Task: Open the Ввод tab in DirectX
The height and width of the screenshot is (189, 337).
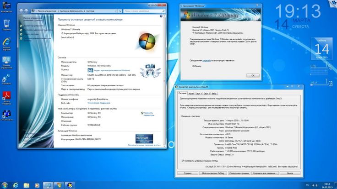Action: pyautogui.click(x=214, y=94)
